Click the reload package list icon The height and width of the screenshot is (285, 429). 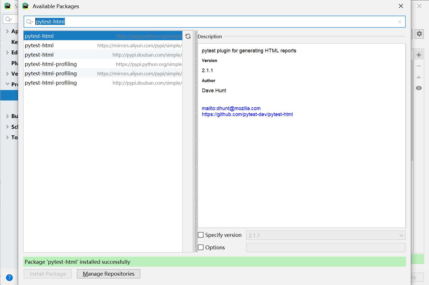188,36
